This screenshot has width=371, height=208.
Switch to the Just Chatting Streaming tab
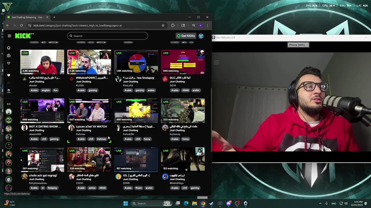[28, 17]
